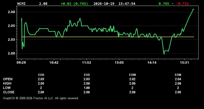Image resolution: width=204 pixels, height=109 pixels.
Task: Click the EOW column header
Action: (132, 75)
